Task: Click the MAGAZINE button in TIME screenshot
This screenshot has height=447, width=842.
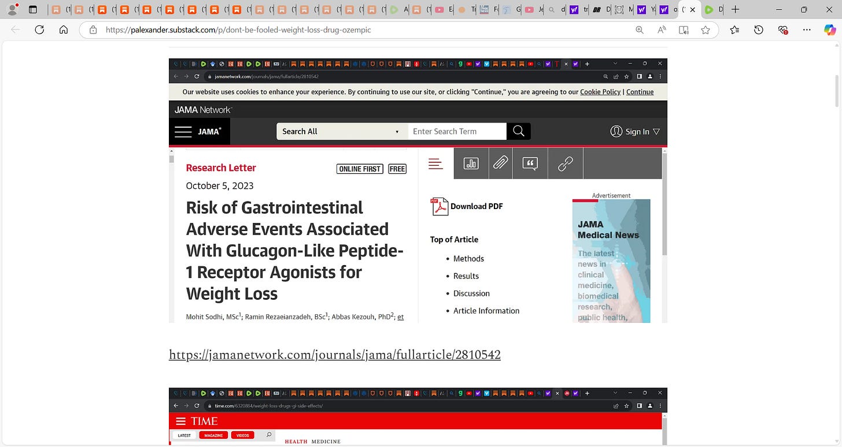Action: 213,435
